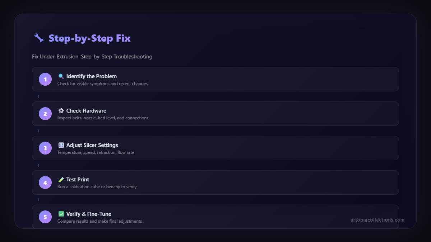This screenshot has width=431, height=242.
Task: Click the gear icon on Check Hardware
Action: pos(61,110)
